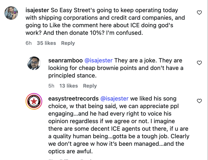Open the 6h timestamp on isajester's comment

coord(29,43)
